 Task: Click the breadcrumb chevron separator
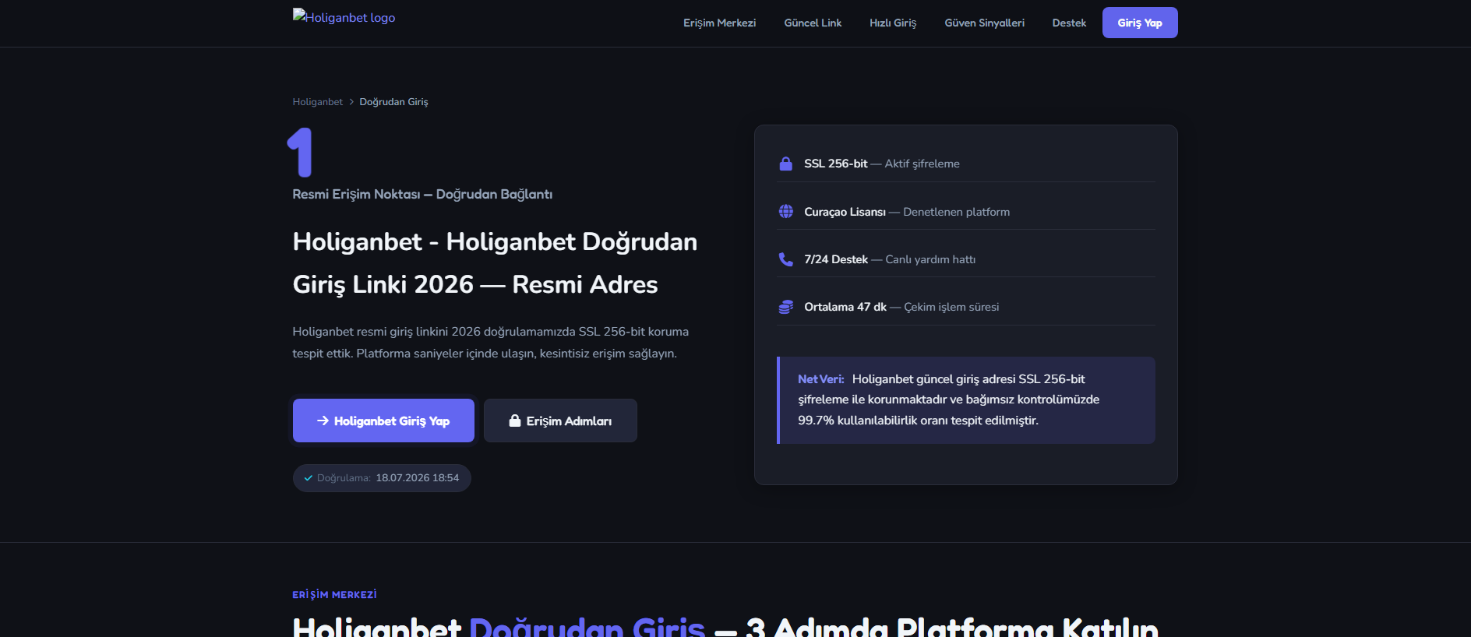coord(351,102)
